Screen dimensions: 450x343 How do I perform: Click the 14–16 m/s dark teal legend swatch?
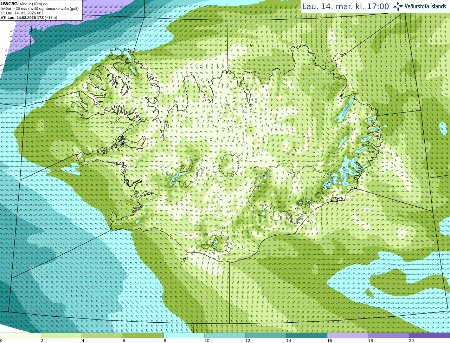pos(307,335)
